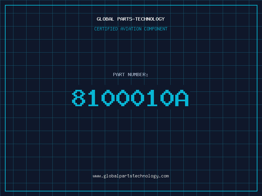Click the PART NUMBER: label

pyautogui.click(x=131, y=74)
